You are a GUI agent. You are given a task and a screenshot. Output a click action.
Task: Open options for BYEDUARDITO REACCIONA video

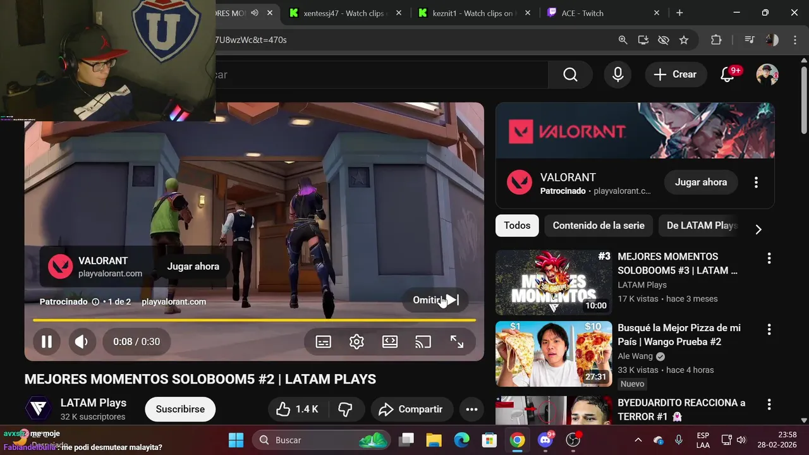769,404
